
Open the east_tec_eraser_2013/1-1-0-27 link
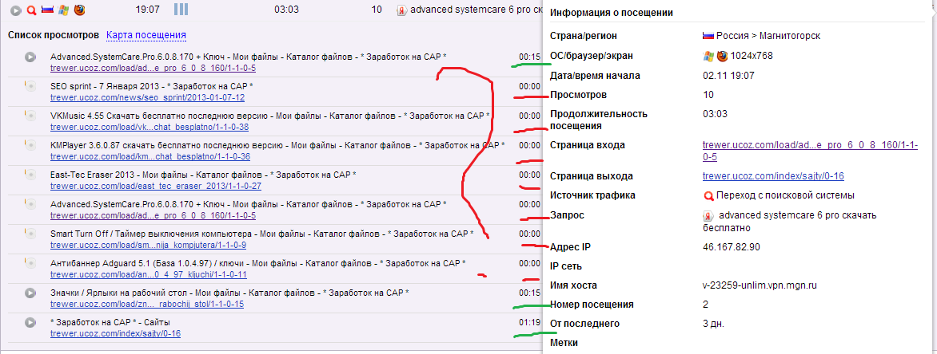coord(156,186)
